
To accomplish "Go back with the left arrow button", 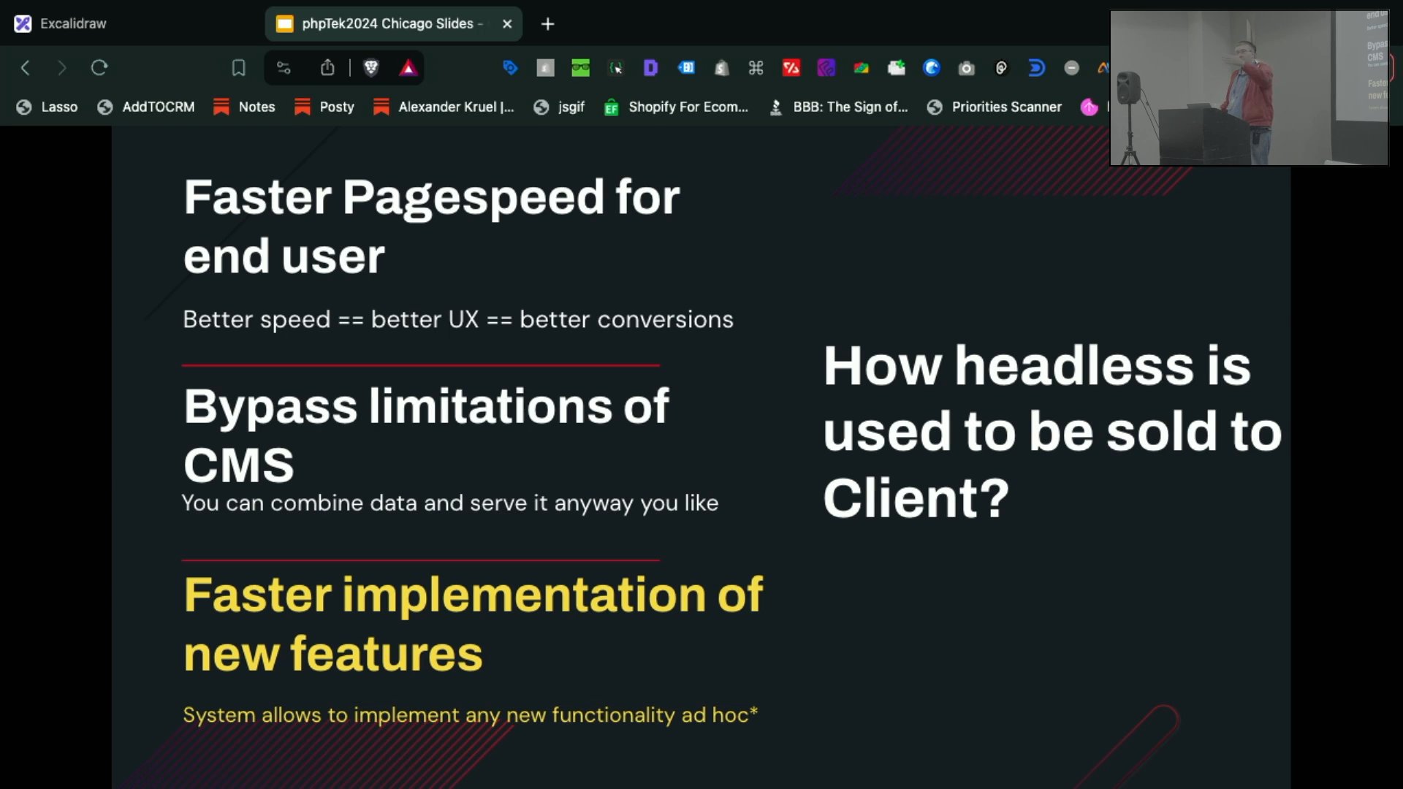I will 26,68.
